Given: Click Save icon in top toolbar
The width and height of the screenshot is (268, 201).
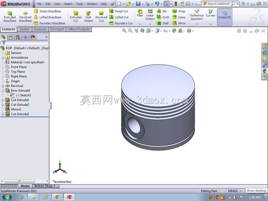Looking at the screenshot, I should pyautogui.click(x=138, y=4).
